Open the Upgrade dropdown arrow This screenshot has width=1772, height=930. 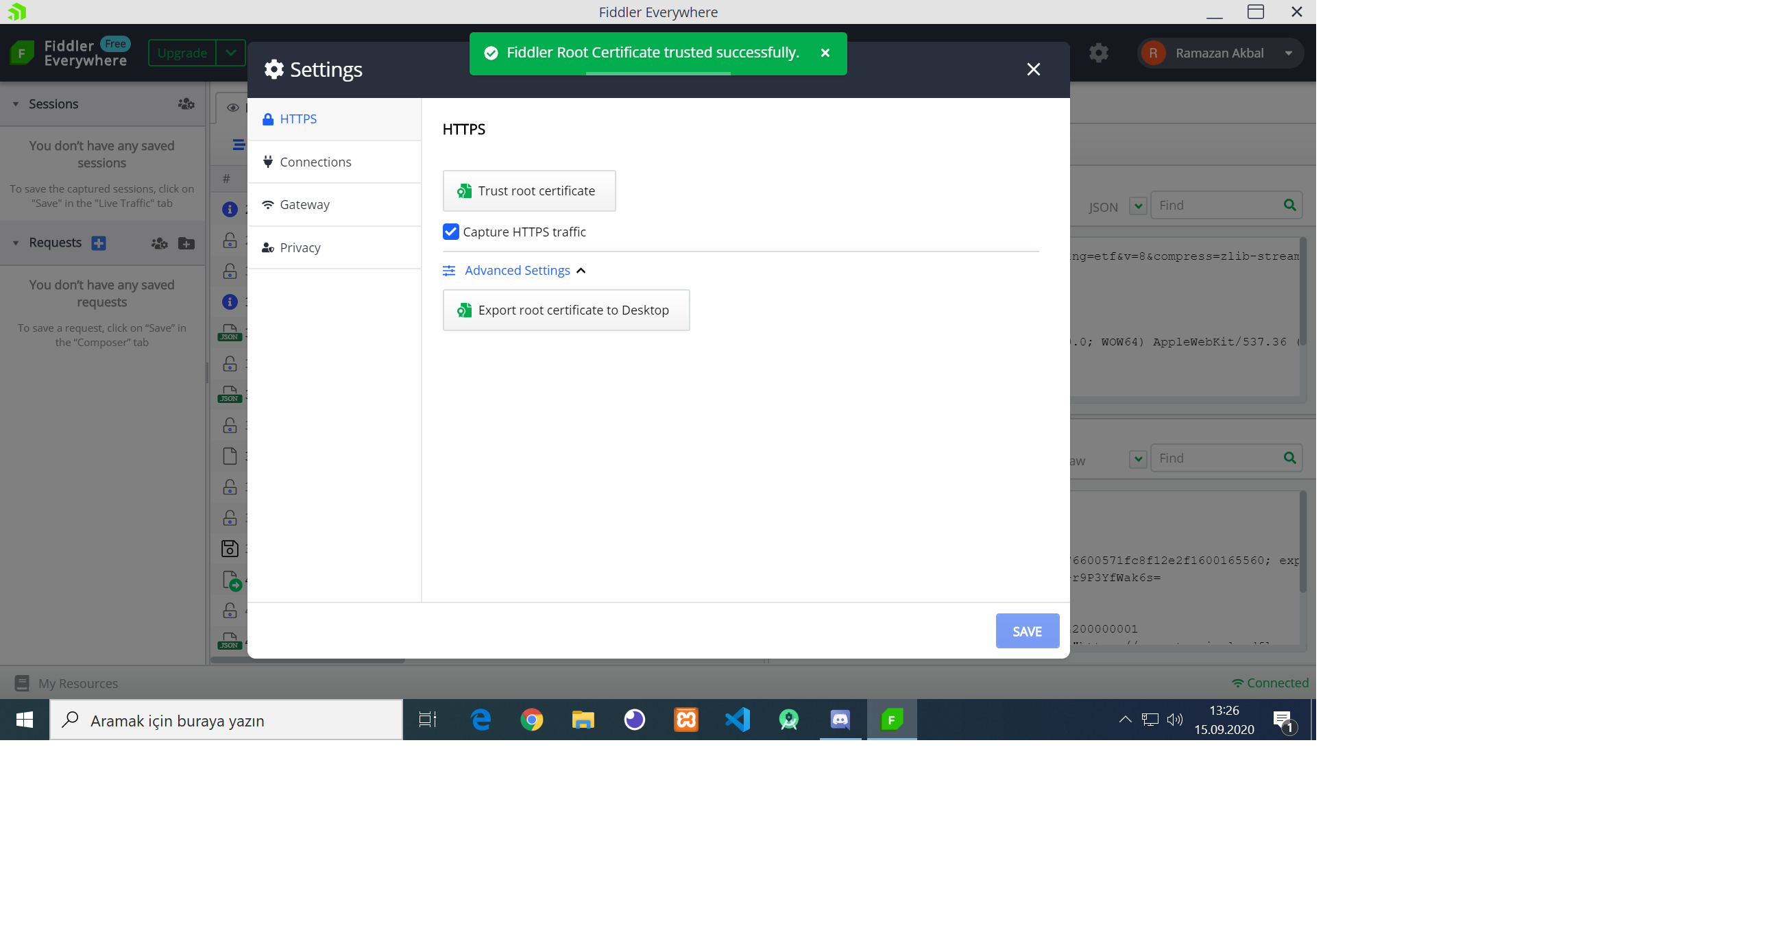click(x=231, y=53)
